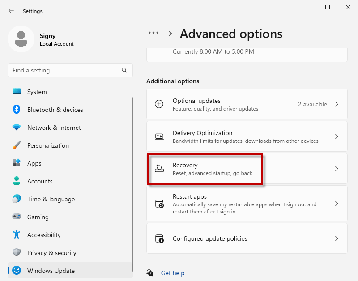The height and width of the screenshot is (281, 358).
Task: Maximize the Settings window
Action: pyautogui.click(x=328, y=7)
